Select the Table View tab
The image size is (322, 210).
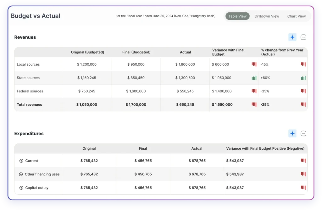pos(237,16)
